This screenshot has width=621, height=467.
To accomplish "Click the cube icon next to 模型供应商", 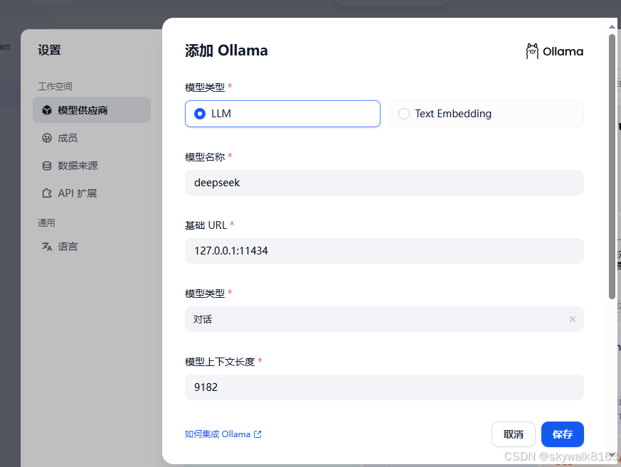I will click(x=47, y=110).
